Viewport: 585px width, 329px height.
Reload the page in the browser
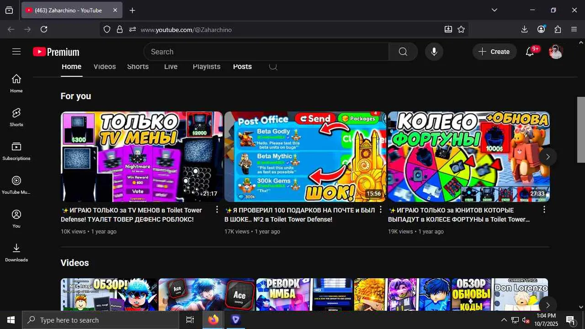pyautogui.click(x=44, y=29)
